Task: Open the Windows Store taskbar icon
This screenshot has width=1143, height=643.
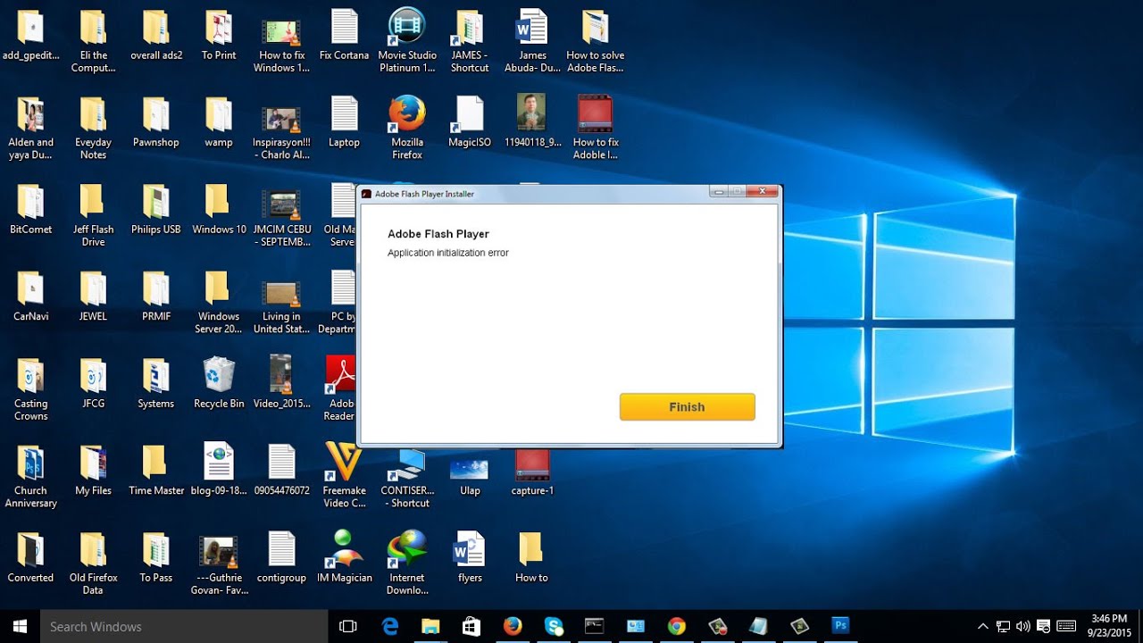Action: click(471, 626)
